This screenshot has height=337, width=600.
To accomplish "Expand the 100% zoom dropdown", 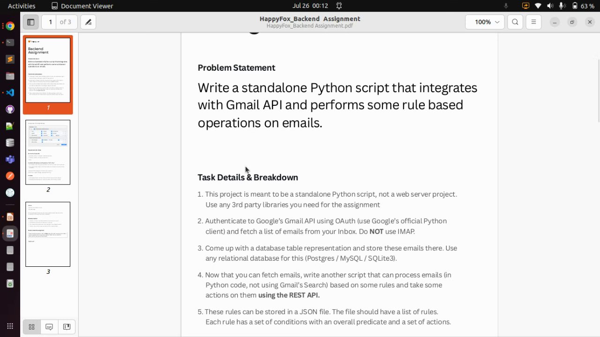I will 485,22.
